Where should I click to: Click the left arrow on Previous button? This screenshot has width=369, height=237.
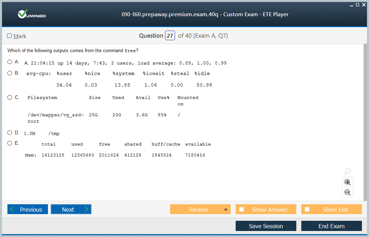tap(13, 210)
